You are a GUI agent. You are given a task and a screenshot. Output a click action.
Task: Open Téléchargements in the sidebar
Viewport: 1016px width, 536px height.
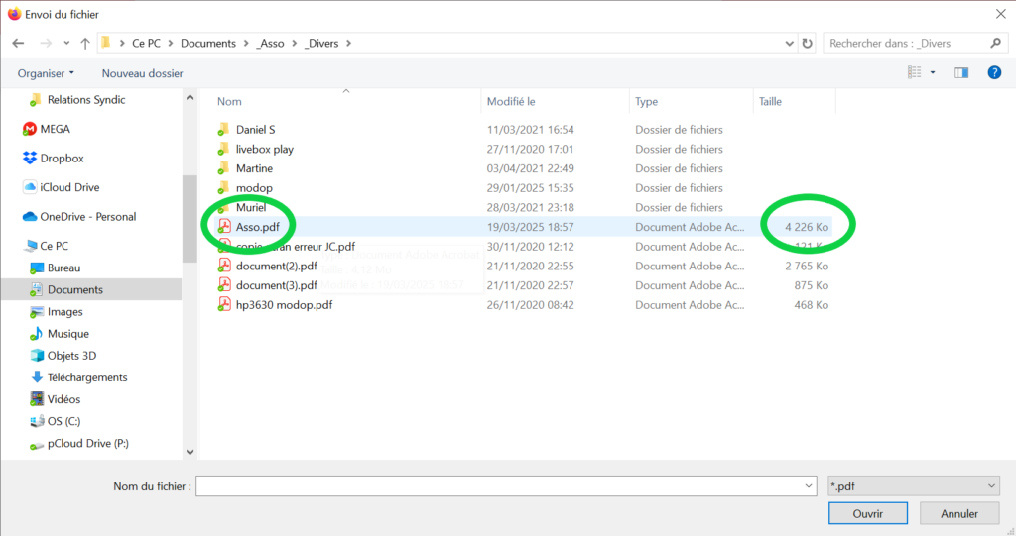[x=87, y=377]
